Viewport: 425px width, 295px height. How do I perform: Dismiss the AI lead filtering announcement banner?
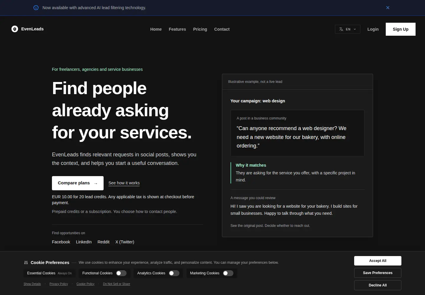coord(388,8)
